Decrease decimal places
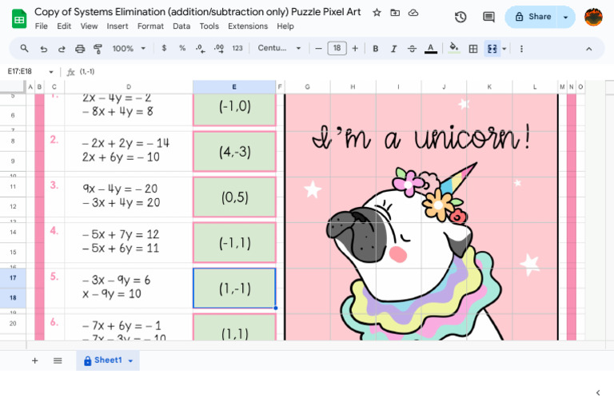The height and width of the screenshot is (402, 614). pyautogui.click(x=200, y=49)
